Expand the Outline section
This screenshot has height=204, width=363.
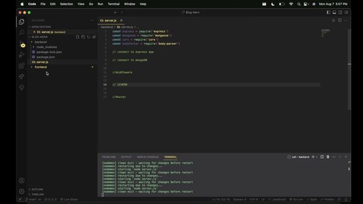(37, 189)
